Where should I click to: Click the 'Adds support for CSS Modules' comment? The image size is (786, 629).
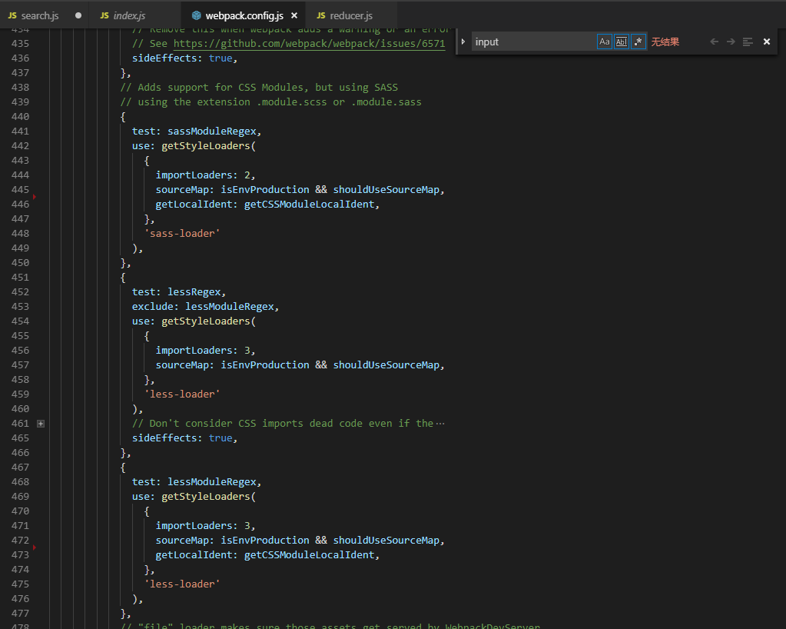click(x=259, y=88)
